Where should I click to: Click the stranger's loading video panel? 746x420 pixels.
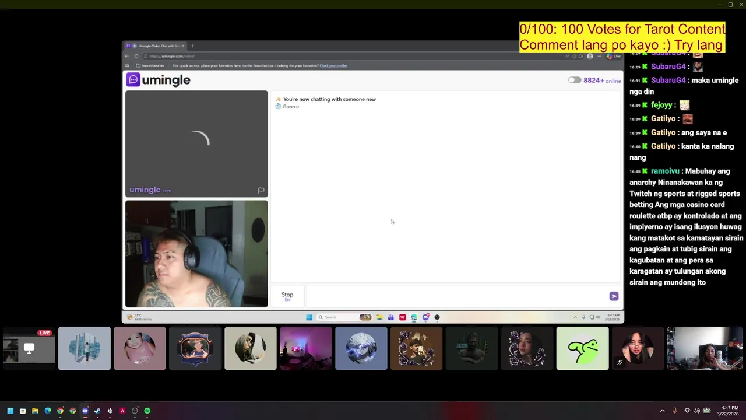[x=196, y=143]
